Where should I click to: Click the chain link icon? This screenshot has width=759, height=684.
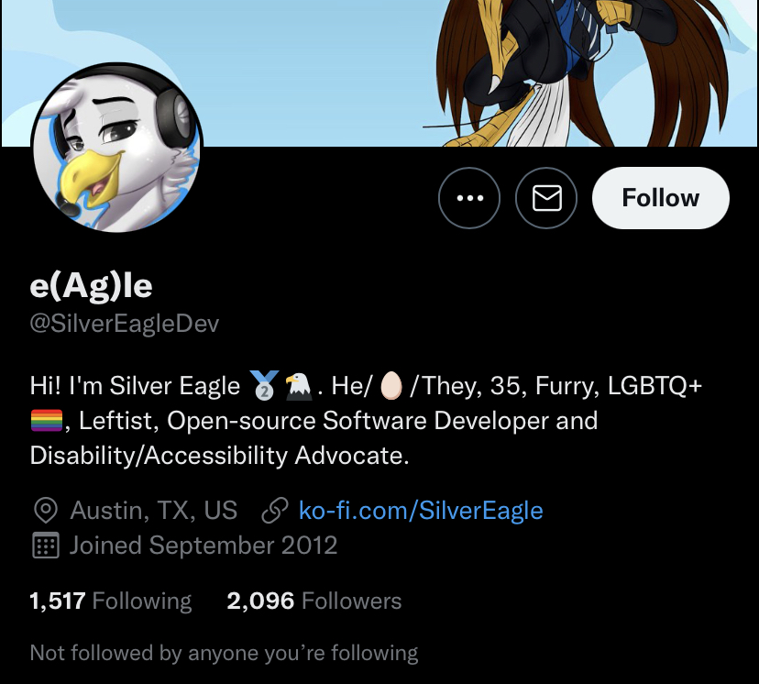(x=275, y=511)
